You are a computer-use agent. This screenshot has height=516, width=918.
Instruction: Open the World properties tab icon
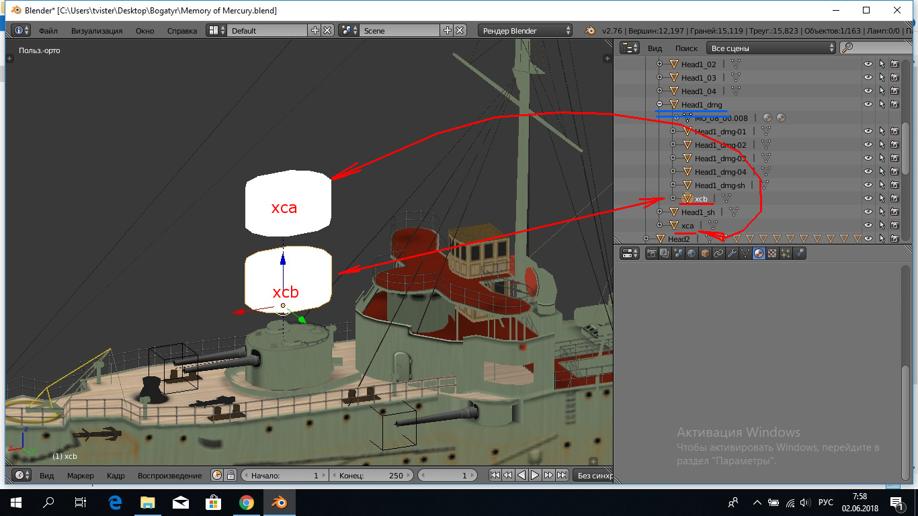click(x=692, y=253)
